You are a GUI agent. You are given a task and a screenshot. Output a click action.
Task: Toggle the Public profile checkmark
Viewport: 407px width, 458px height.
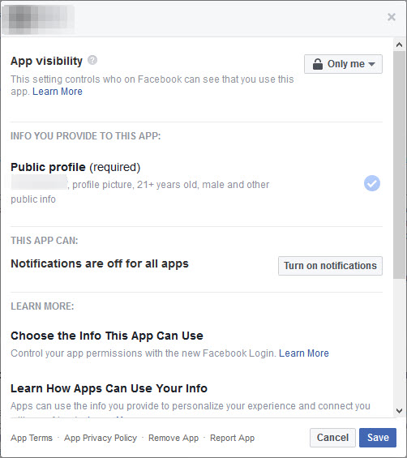tap(371, 183)
